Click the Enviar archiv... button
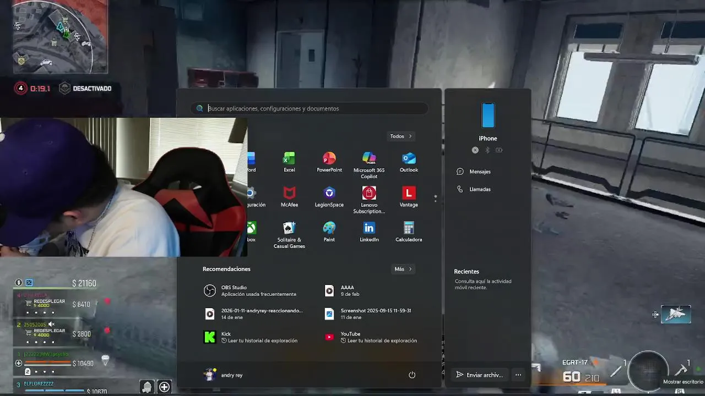This screenshot has width=705, height=396. click(480, 375)
